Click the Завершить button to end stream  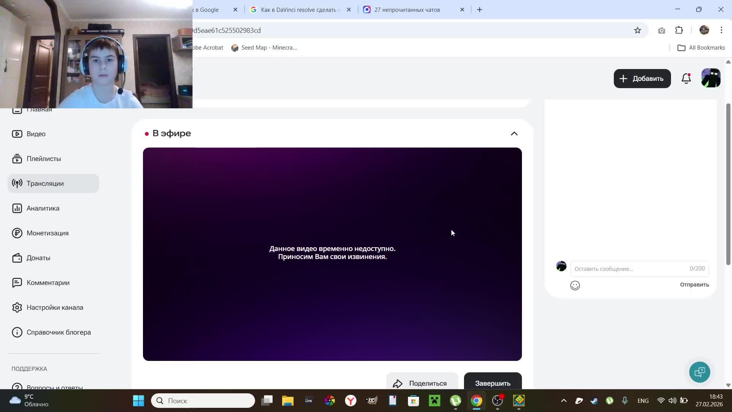coord(493,383)
